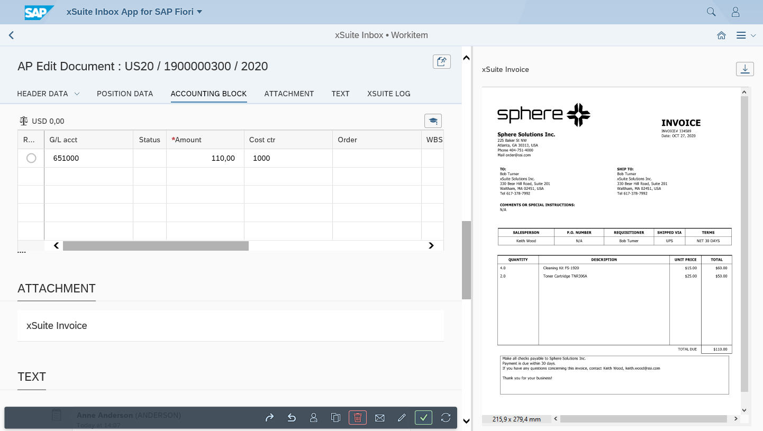This screenshot has height=431, width=763.
Task: Click the accounting table horizontal scrollbar
Action: (156, 246)
